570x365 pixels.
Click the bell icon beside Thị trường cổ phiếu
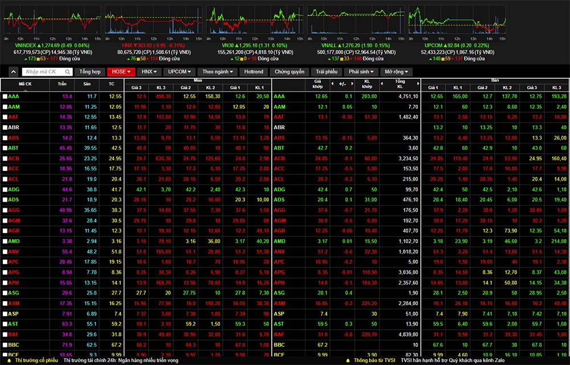pyautogui.click(x=9, y=360)
